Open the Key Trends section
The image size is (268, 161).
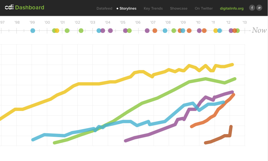pos(153,9)
